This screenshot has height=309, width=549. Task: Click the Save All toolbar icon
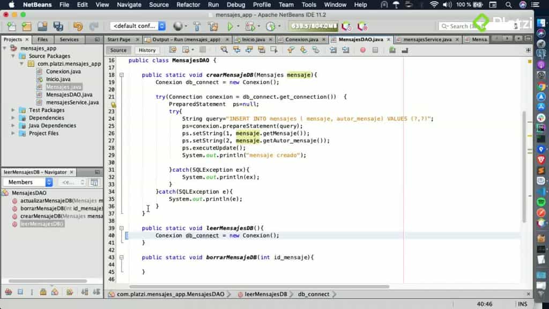coord(58,27)
